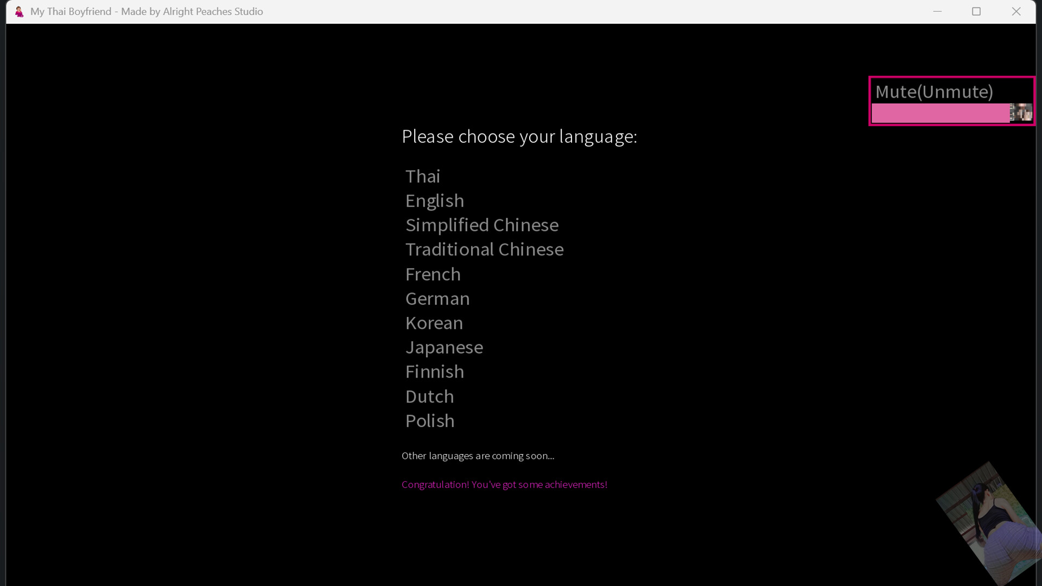Close the My Thai Boyfriend window
1042x586 pixels.
click(1016, 11)
